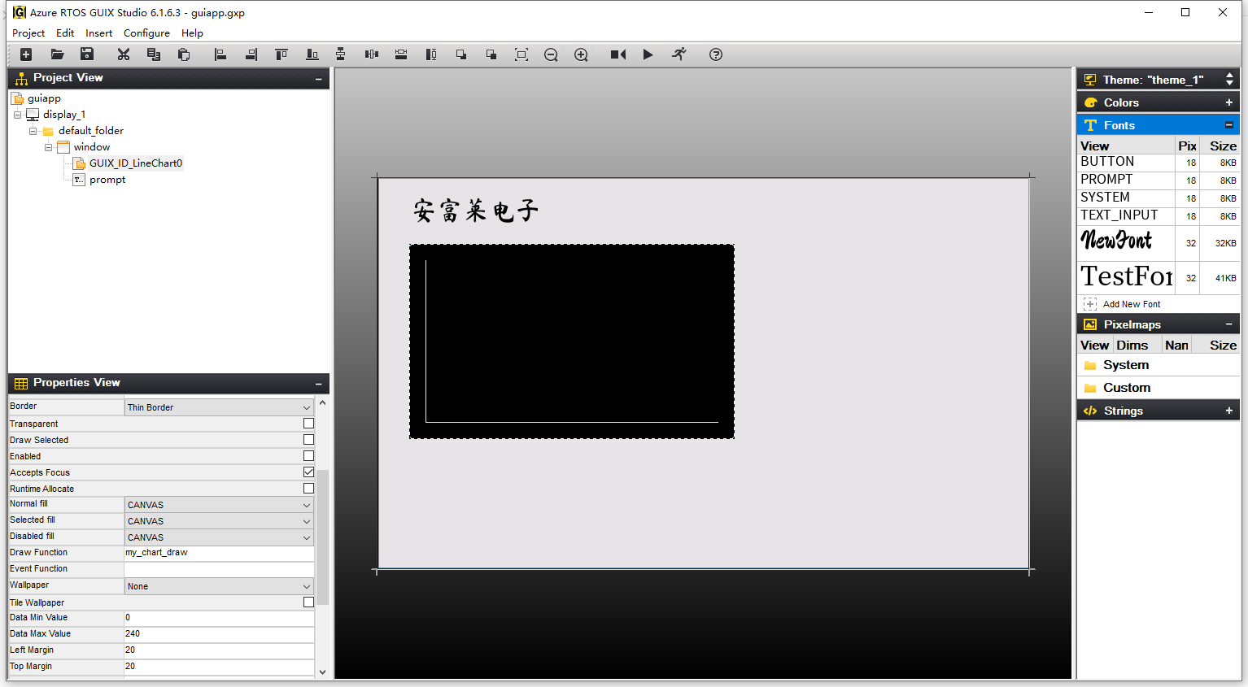This screenshot has height=687, width=1248.
Task: Cut the selected widget with the scissors icon
Action: [124, 54]
